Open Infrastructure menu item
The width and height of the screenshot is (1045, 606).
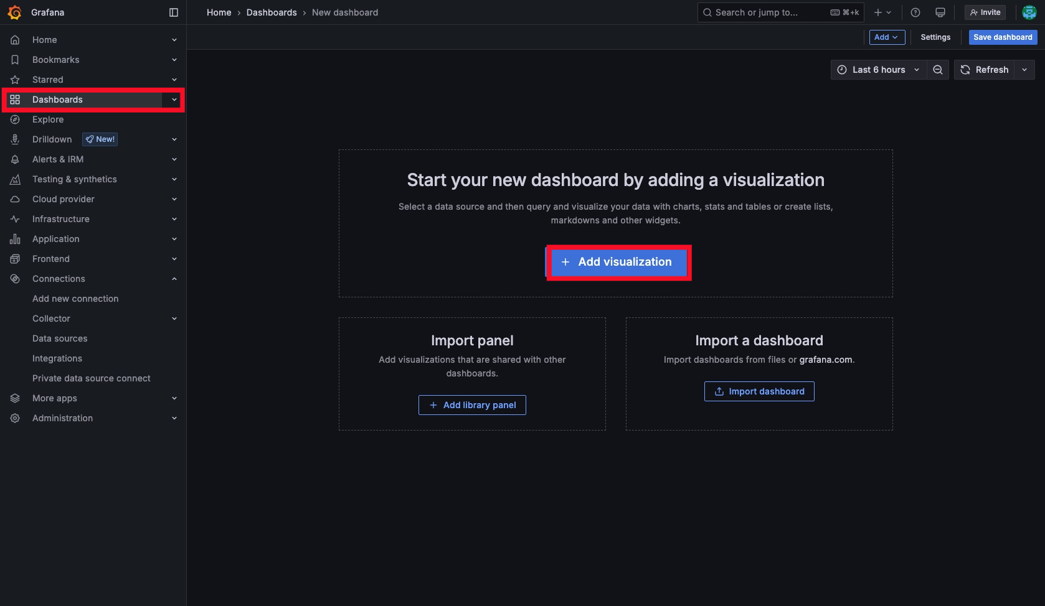click(x=61, y=219)
